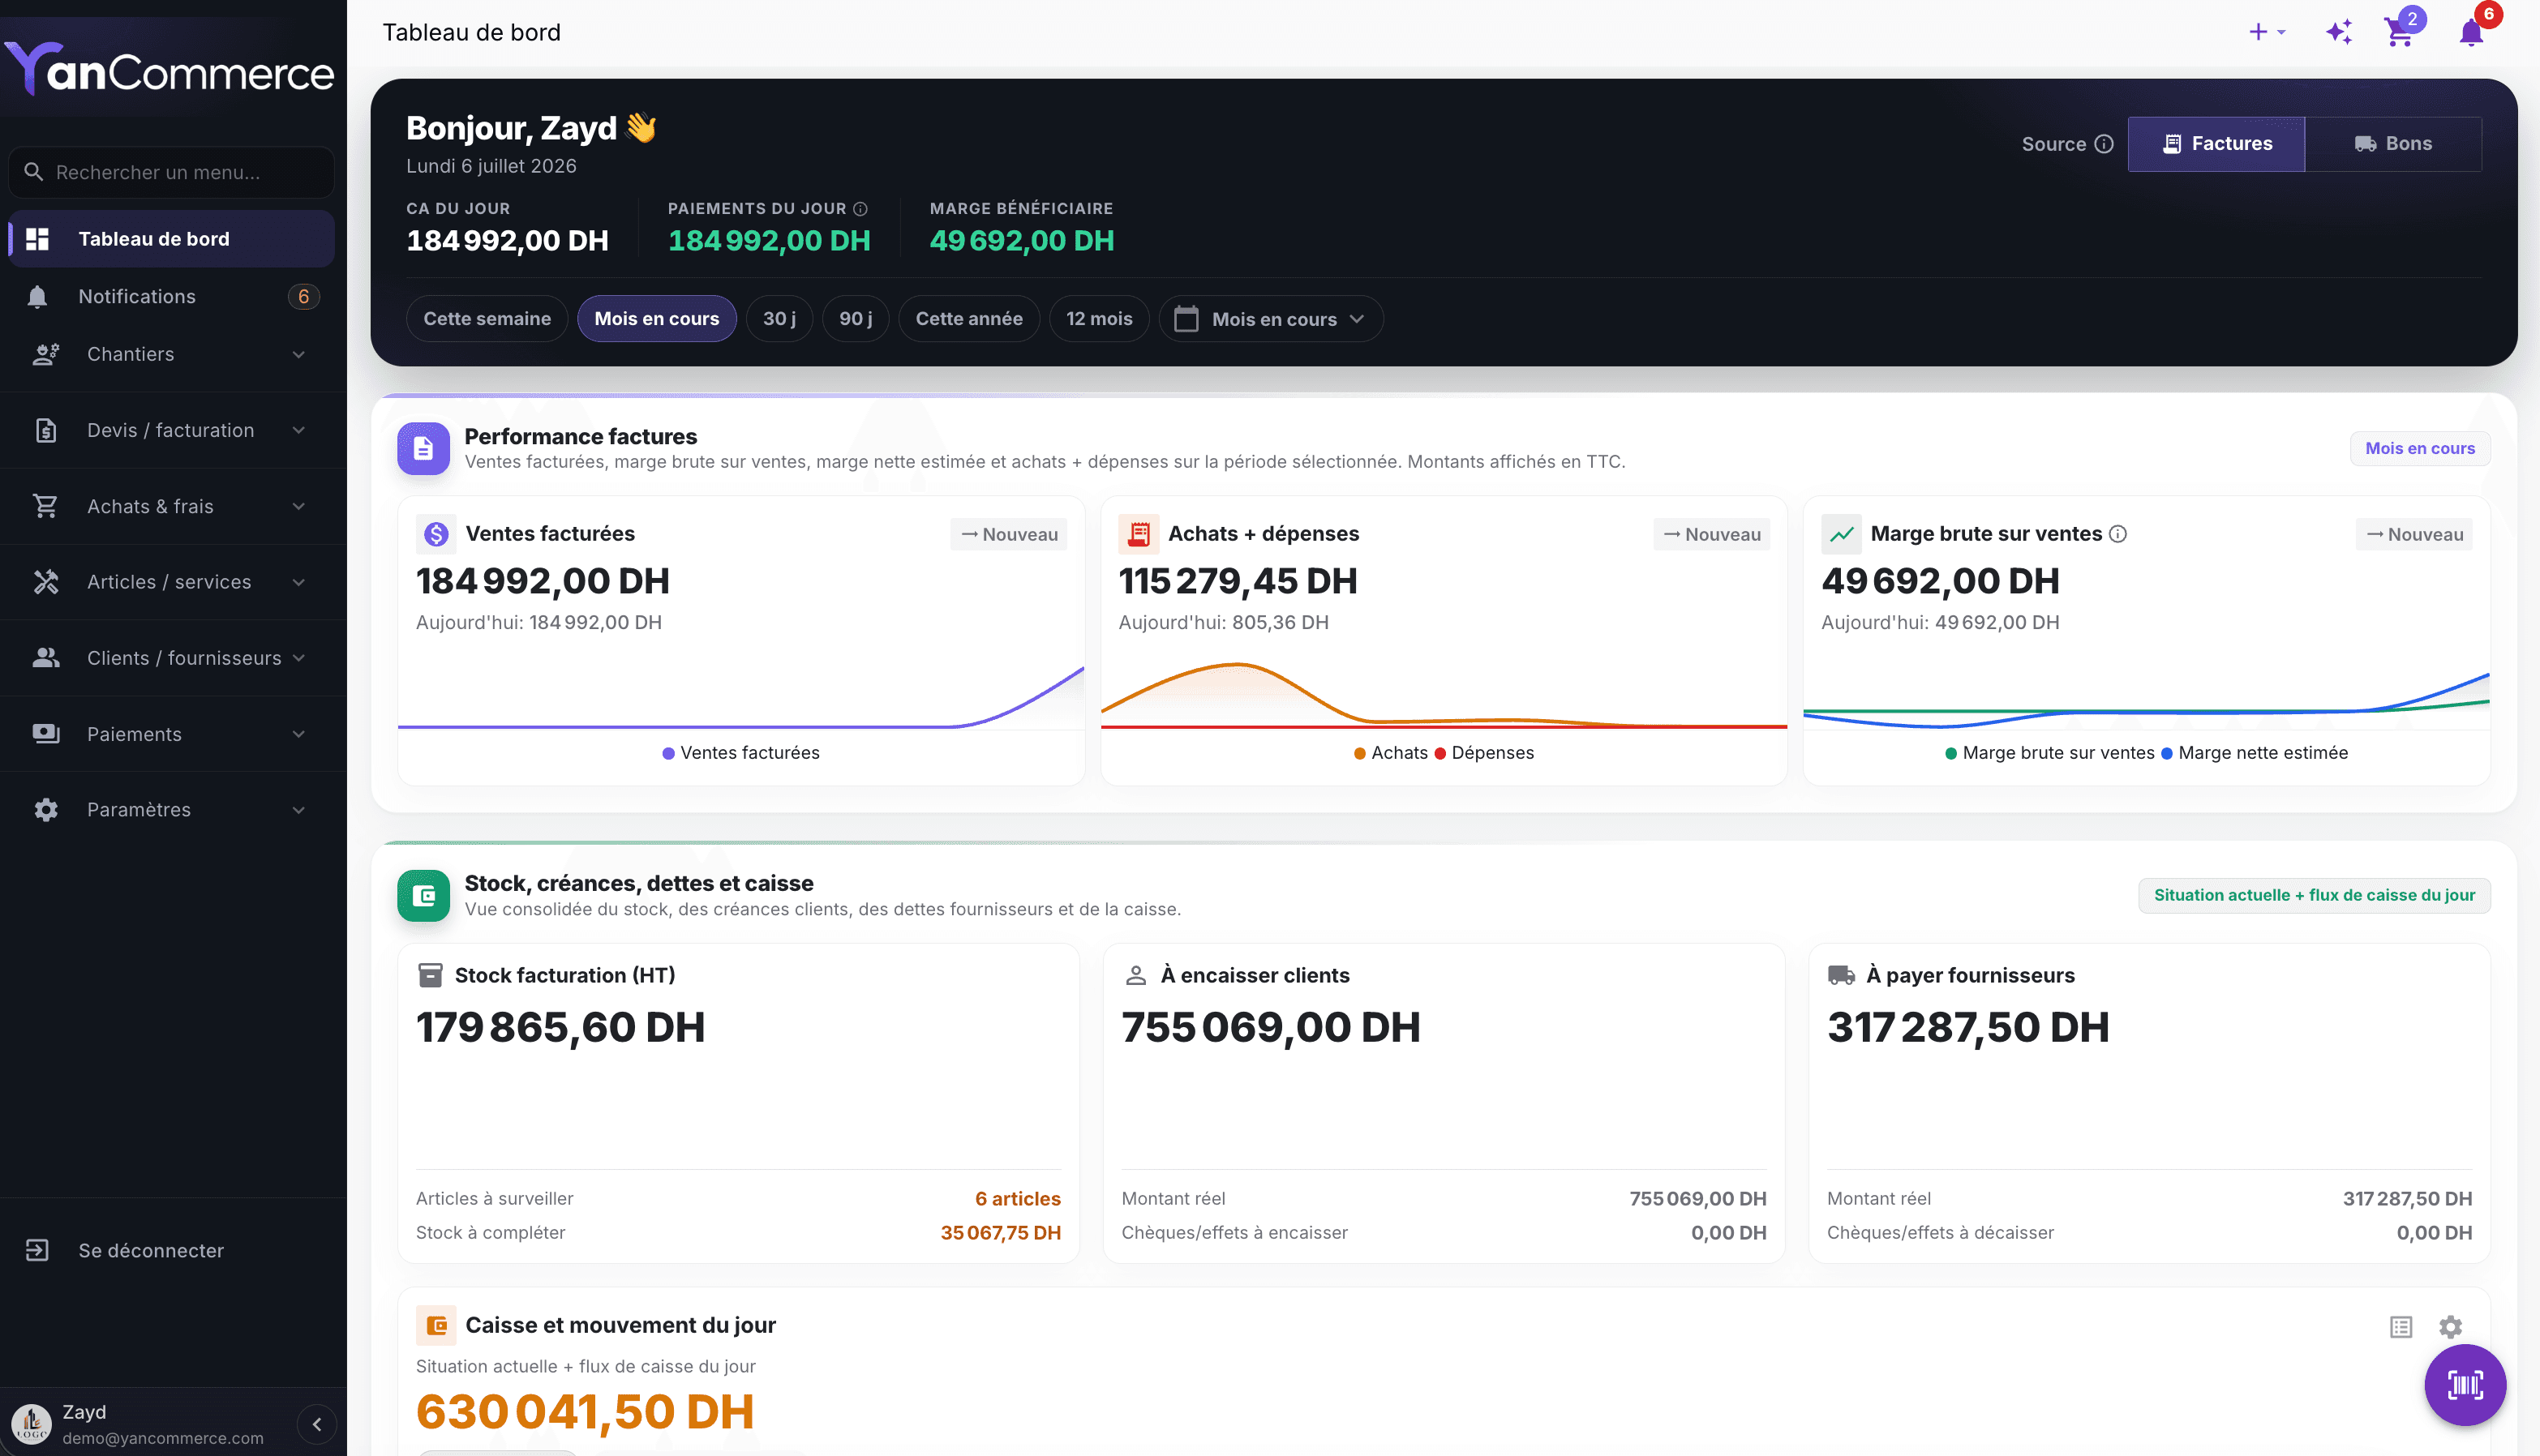This screenshot has height=1456, width=2540.
Task: Open the plus quick-create dropdown
Action: [x=2266, y=32]
